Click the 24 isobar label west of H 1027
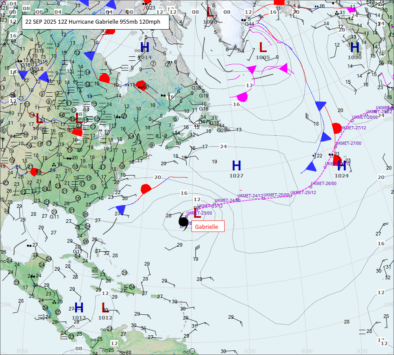394x355 pixels. [x=223, y=147]
